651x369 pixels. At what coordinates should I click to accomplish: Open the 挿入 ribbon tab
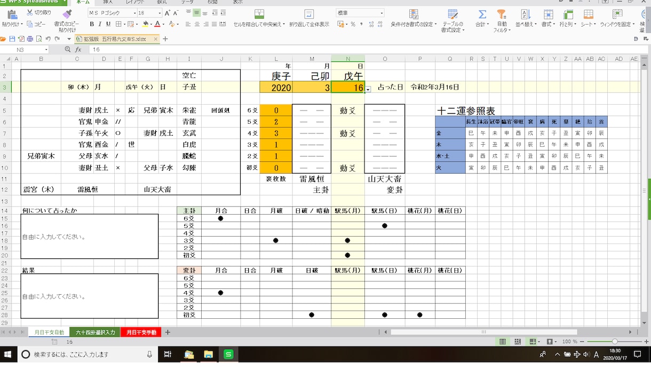[108, 2]
